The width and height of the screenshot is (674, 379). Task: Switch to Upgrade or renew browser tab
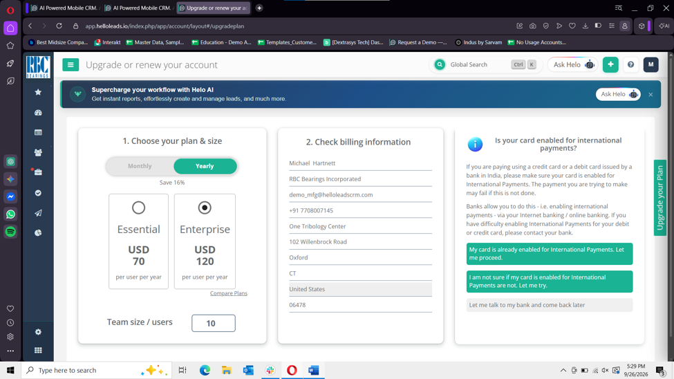coord(214,8)
